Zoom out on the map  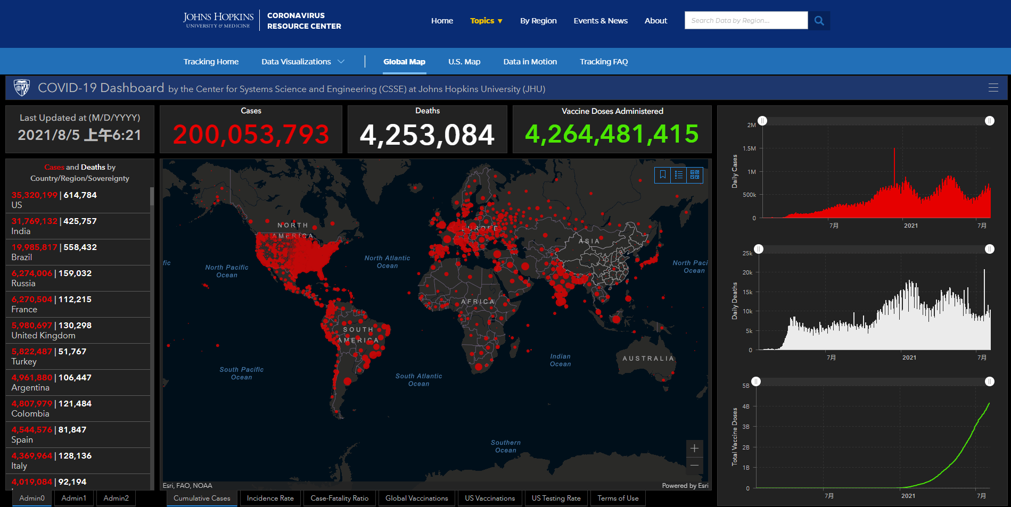tap(694, 466)
